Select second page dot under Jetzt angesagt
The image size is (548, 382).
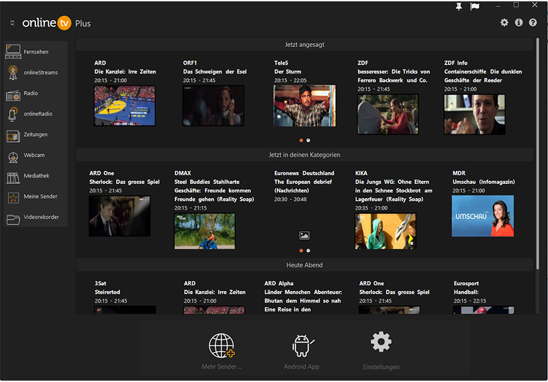(x=308, y=140)
